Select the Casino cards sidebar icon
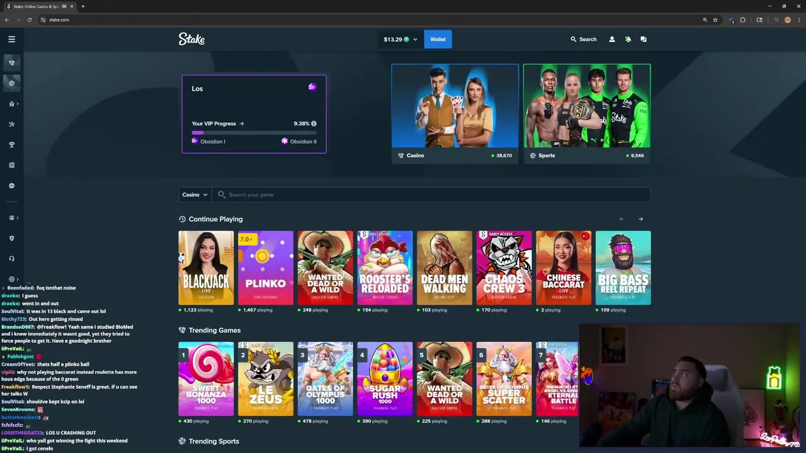The width and height of the screenshot is (806, 453). tap(11, 62)
